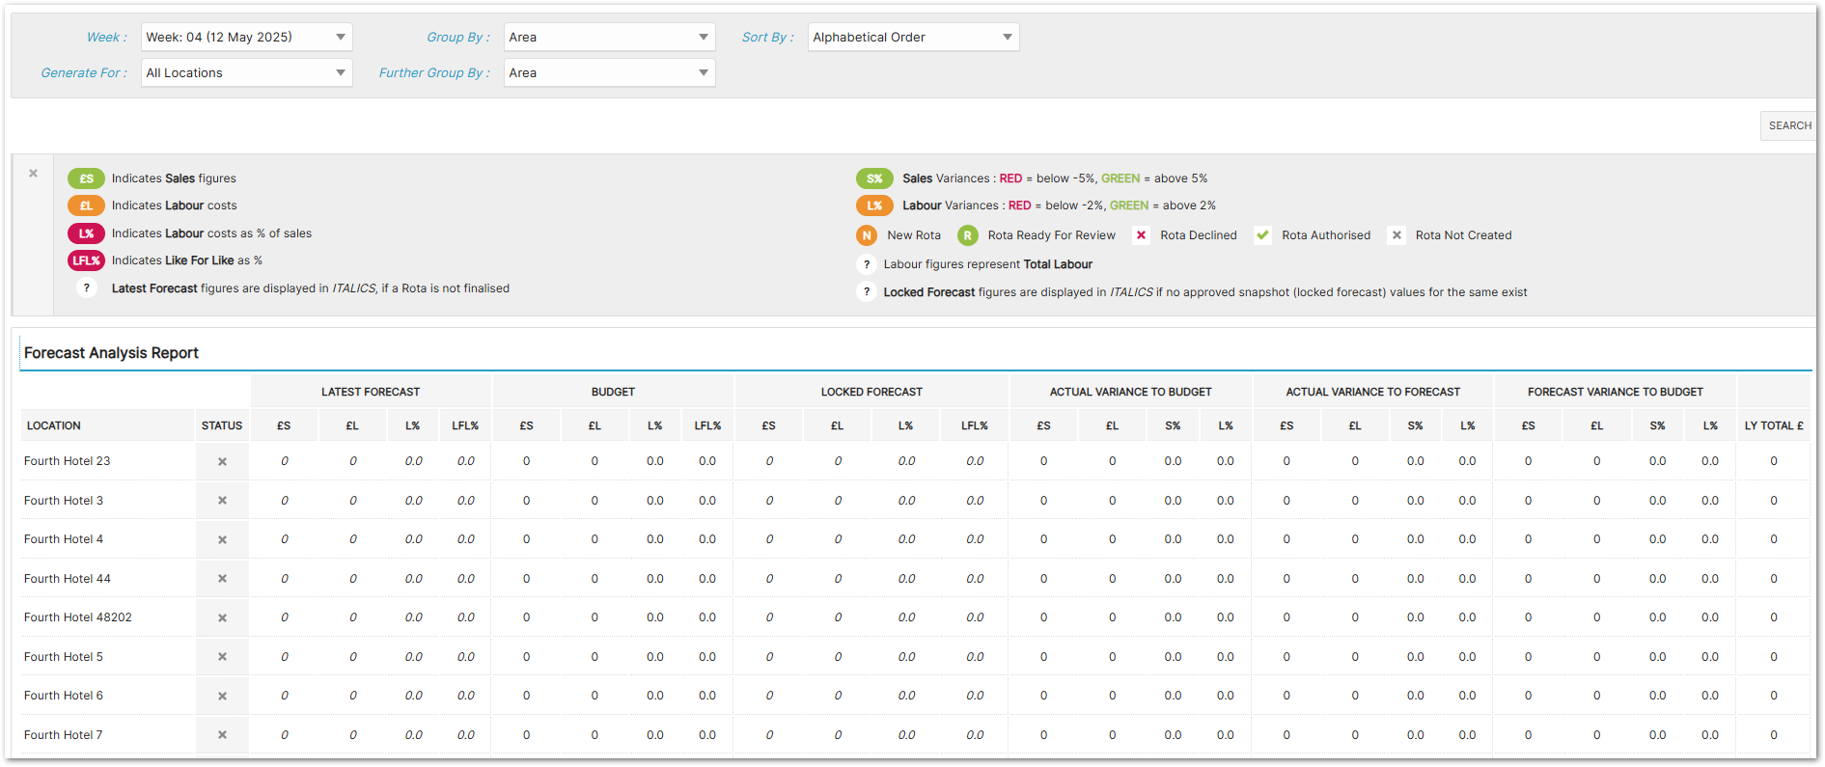The image size is (1825, 767).
Task: Open the Week dropdown
Action: click(x=246, y=38)
